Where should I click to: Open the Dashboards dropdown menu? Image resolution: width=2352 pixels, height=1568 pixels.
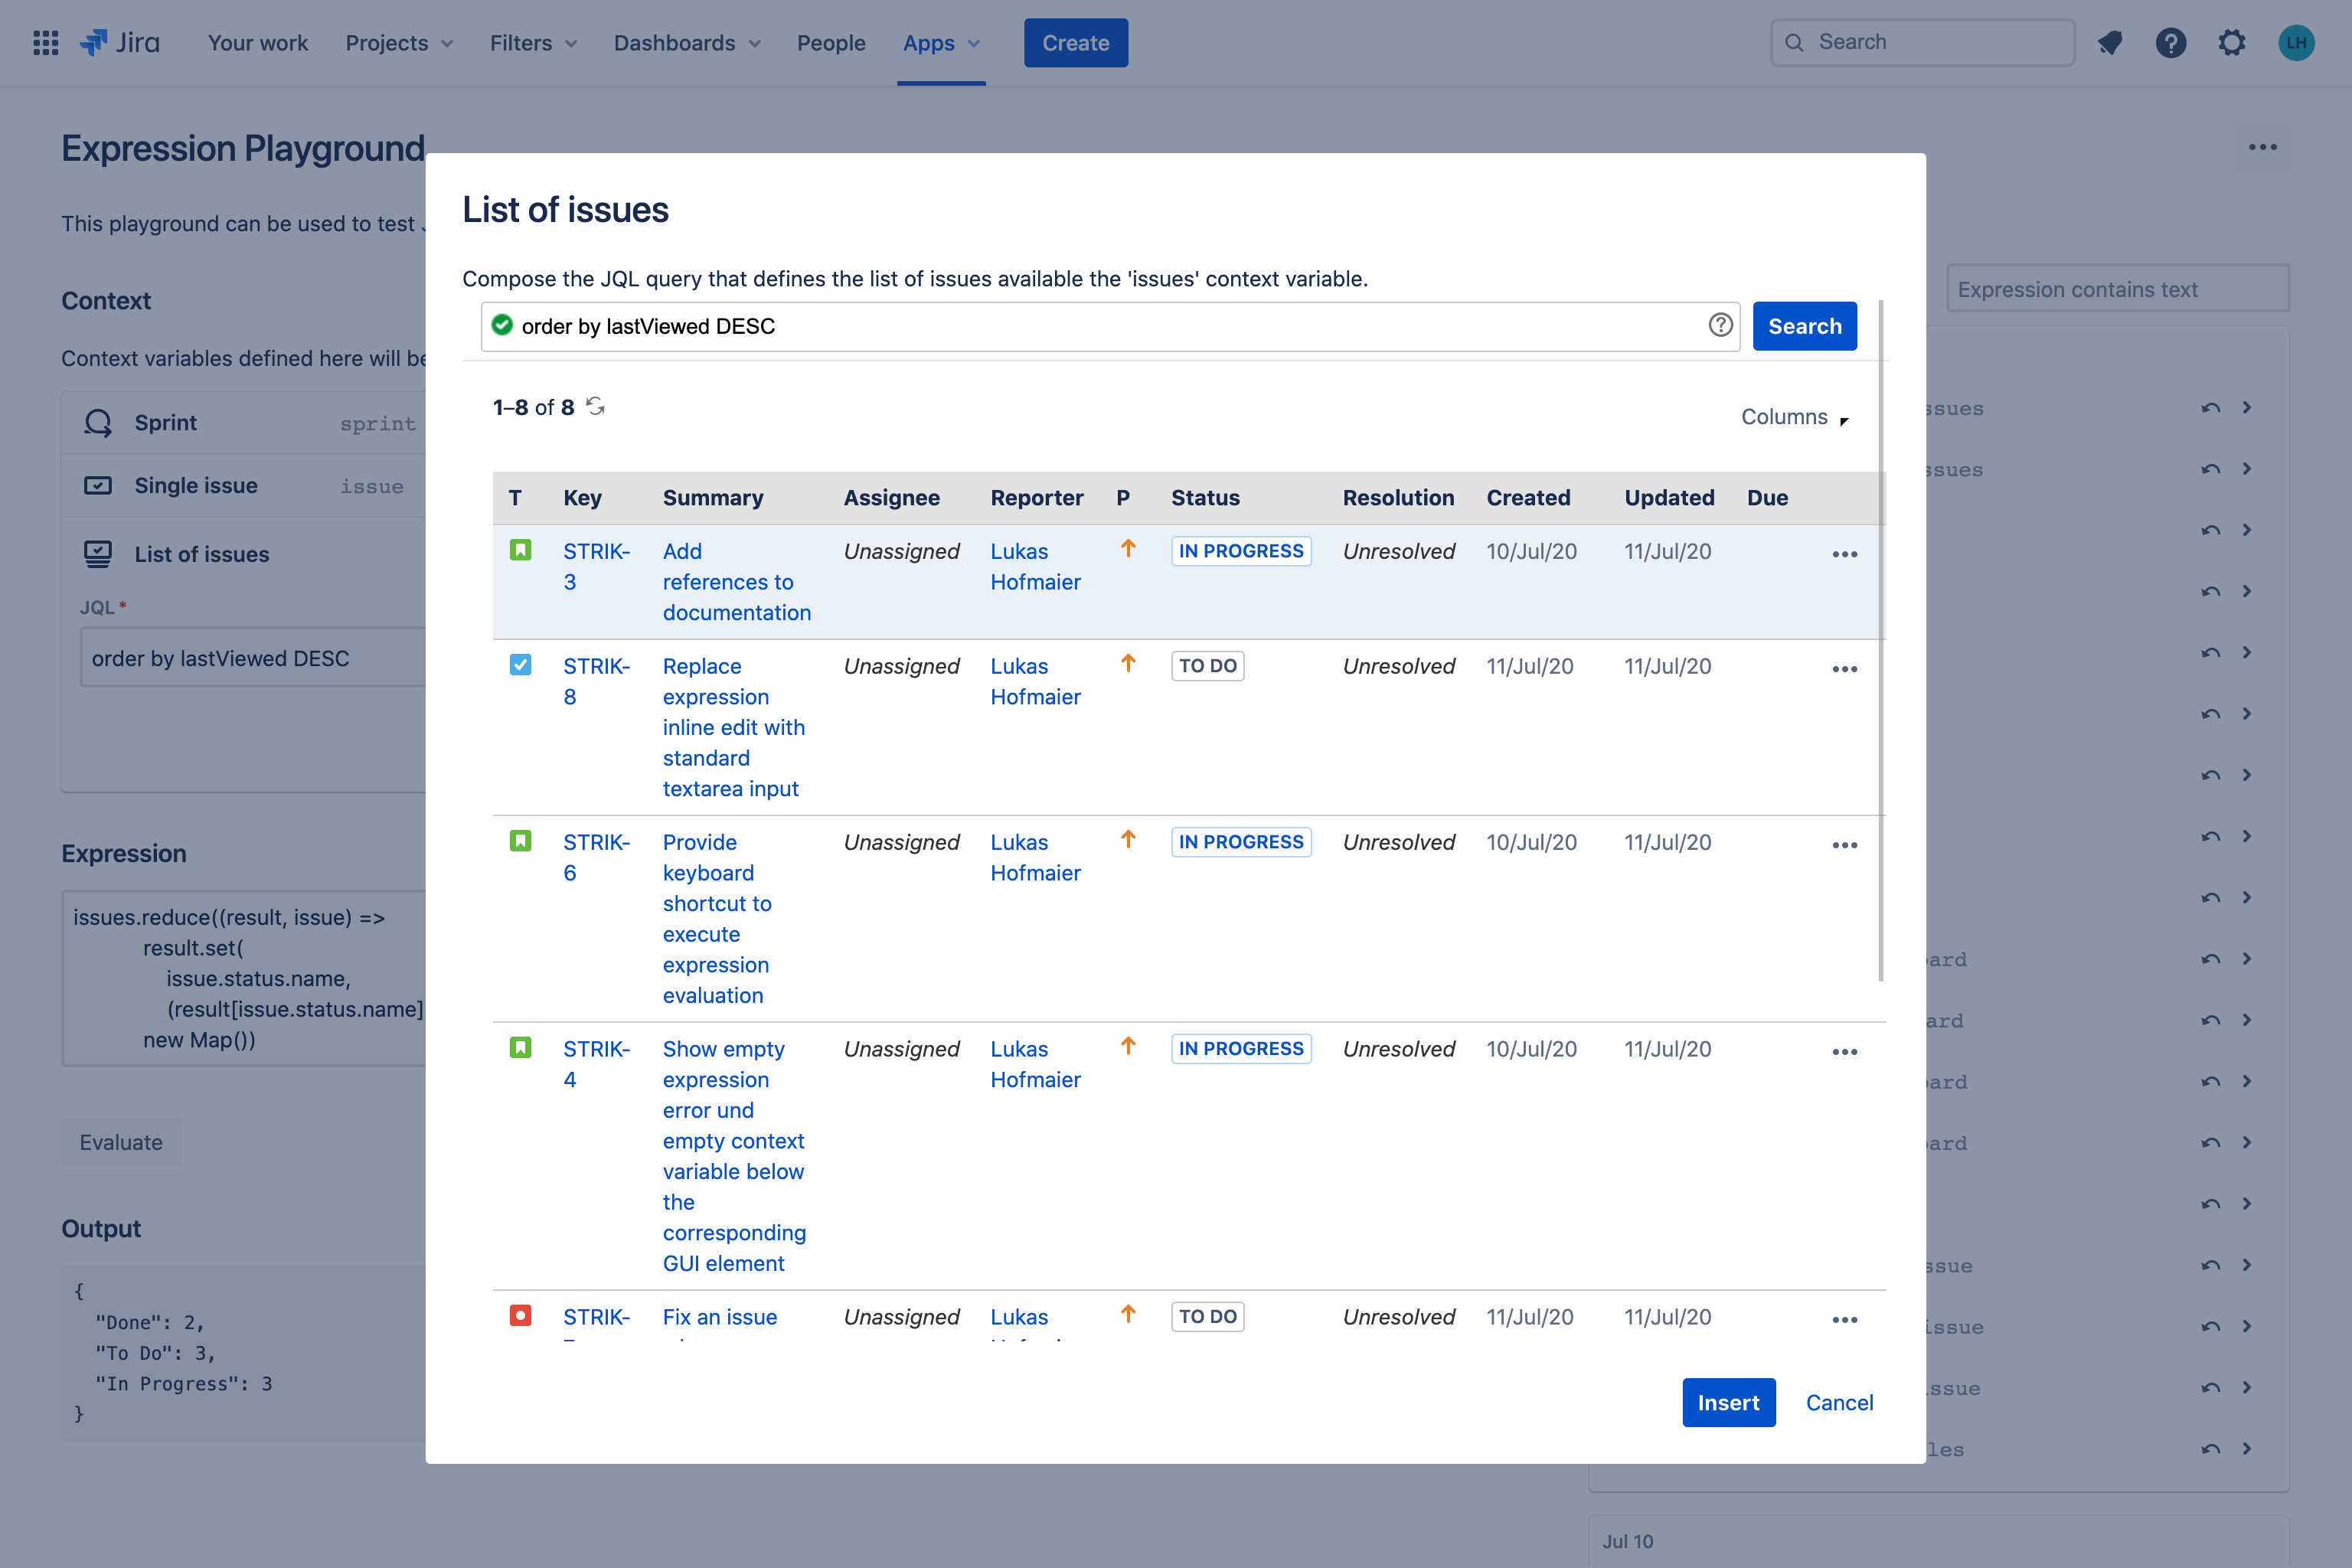(x=686, y=43)
